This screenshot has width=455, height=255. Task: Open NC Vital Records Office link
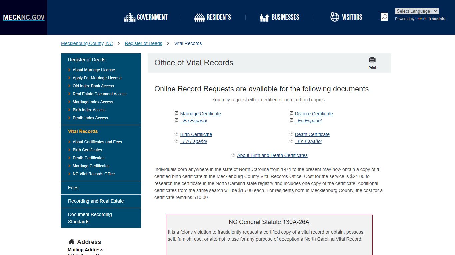pyautogui.click(x=94, y=174)
